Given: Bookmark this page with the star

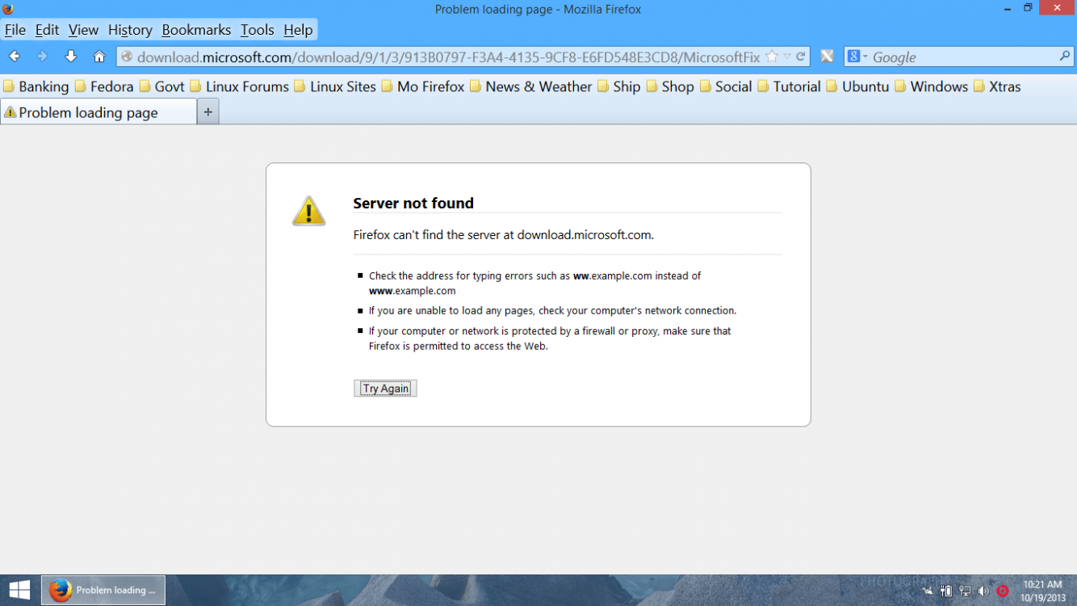Looking at the screenshot, I should pos(772,57).
